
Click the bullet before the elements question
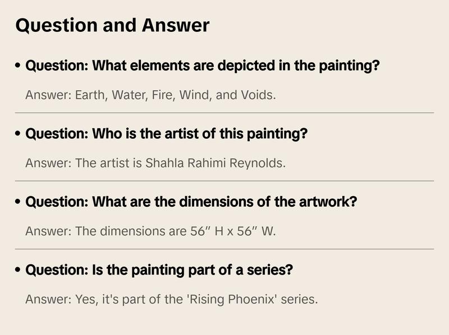(19, 66)
